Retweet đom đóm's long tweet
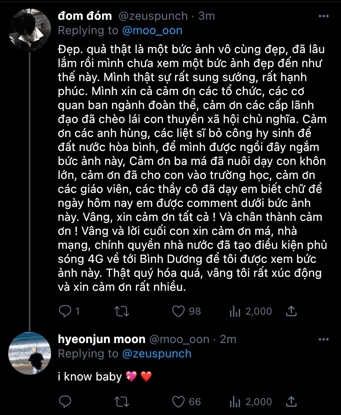 [121, 311]
